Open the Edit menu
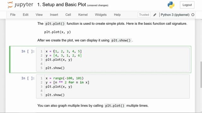Image resolution: width=202 pixels, height=113 pixels. (x=26, y=15)
